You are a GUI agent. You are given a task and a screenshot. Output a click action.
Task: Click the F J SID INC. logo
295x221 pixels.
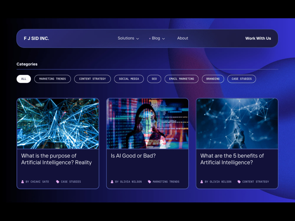36,38
